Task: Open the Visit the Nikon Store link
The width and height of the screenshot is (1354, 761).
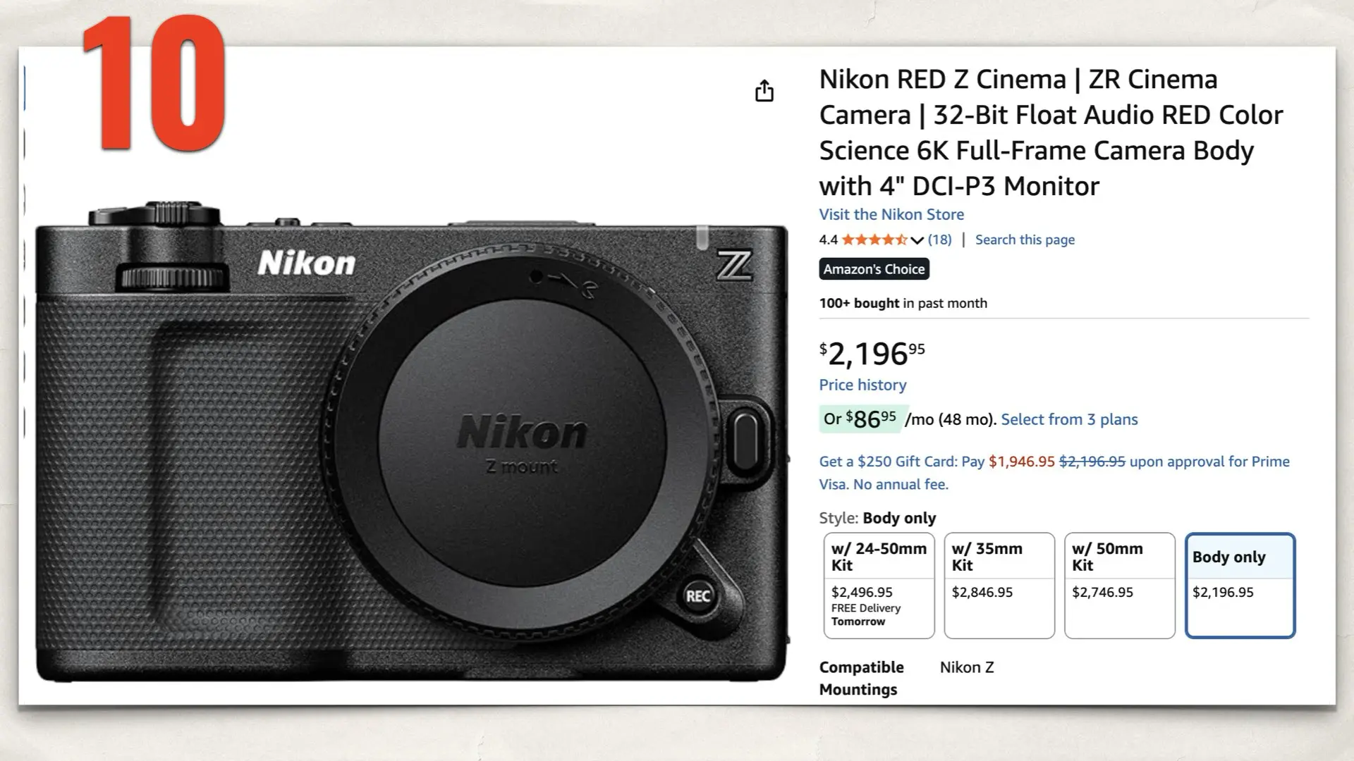Action: pos(891,214)
